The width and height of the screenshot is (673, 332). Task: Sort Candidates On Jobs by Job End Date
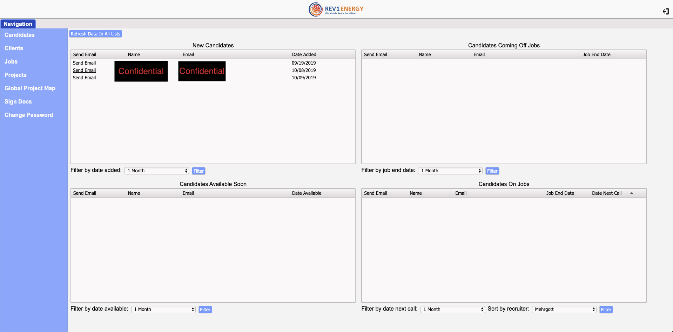pyautogui.click(x=560, y=193)
